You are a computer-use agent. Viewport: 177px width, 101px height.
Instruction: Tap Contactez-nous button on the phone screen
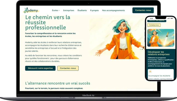point(154,25)
